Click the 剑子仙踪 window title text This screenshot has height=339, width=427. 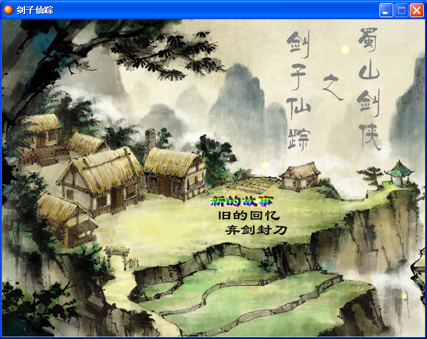34,11
